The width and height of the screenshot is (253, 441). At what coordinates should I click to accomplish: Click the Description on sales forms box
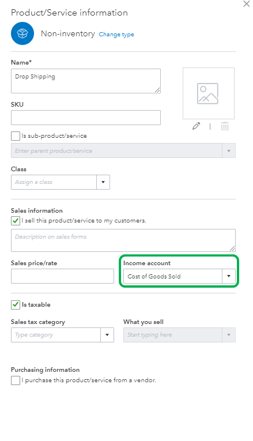[x=123, y=240]
